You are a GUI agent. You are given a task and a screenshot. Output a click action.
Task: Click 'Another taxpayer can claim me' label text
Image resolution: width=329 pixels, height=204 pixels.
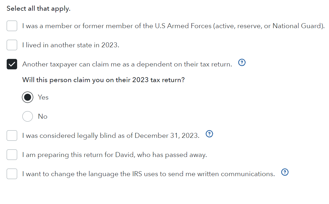(127, 64)
